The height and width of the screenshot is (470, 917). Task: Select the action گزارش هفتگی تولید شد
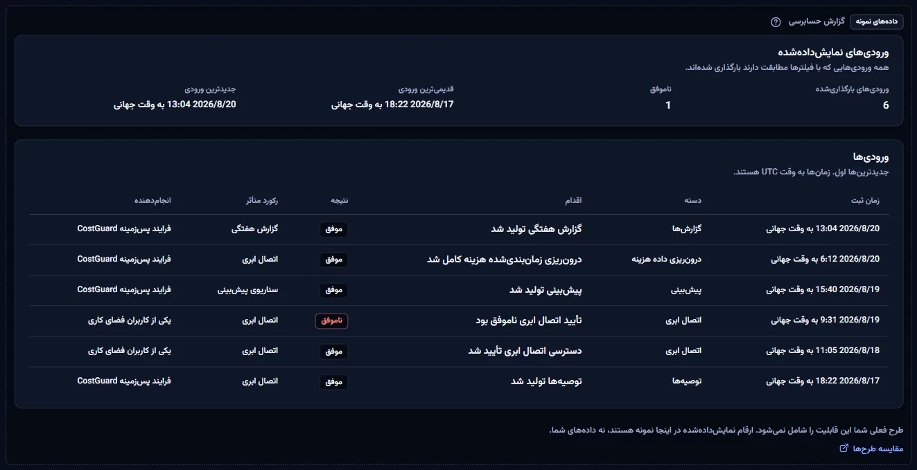click(536, 230)
